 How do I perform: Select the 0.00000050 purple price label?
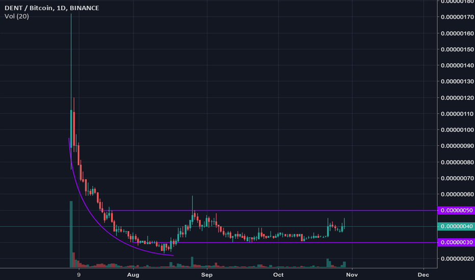[456, 210]
